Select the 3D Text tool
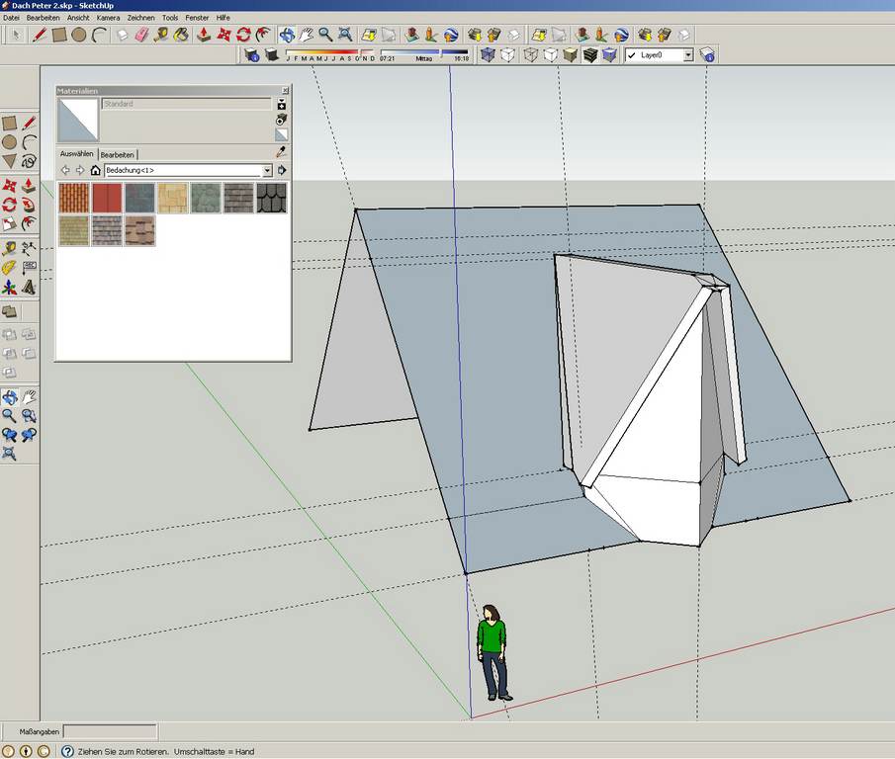The height and width of the screenshot is (759, 895). coord(29,287)
